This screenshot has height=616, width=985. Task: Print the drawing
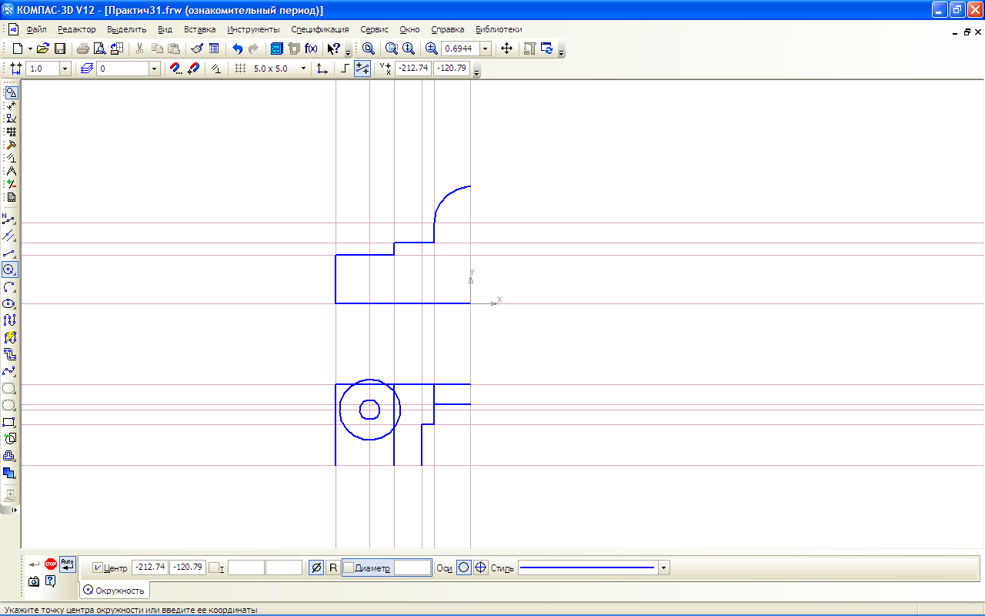tap(82, 49)
